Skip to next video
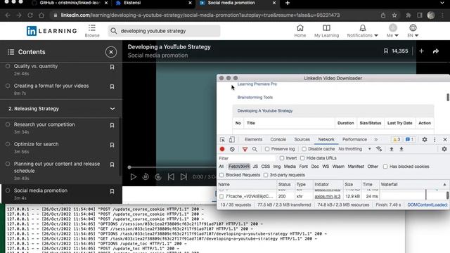 [184, 176]
